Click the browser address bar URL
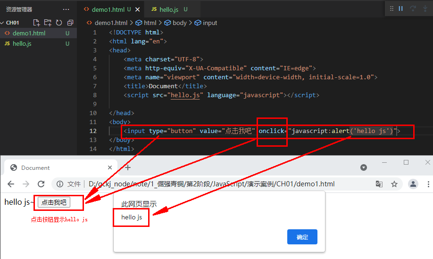The height and width of the screenshot is (259, 433). (x=212, y=184)
